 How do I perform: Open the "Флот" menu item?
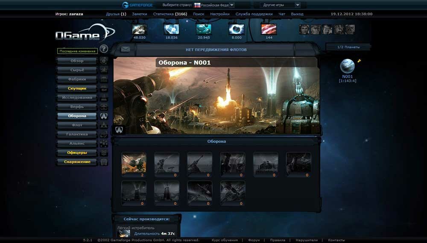tap(77, 125)
